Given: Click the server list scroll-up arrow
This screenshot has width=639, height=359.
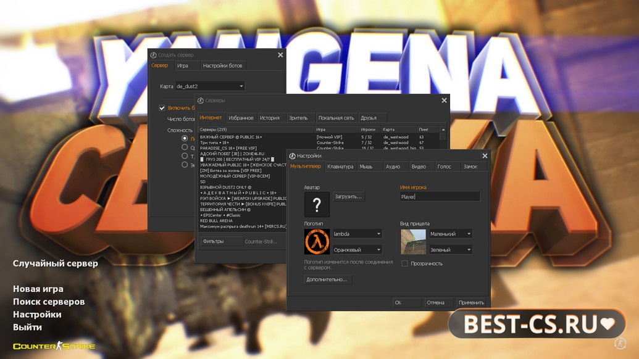Looking at the screenshot, I should 443,130.
